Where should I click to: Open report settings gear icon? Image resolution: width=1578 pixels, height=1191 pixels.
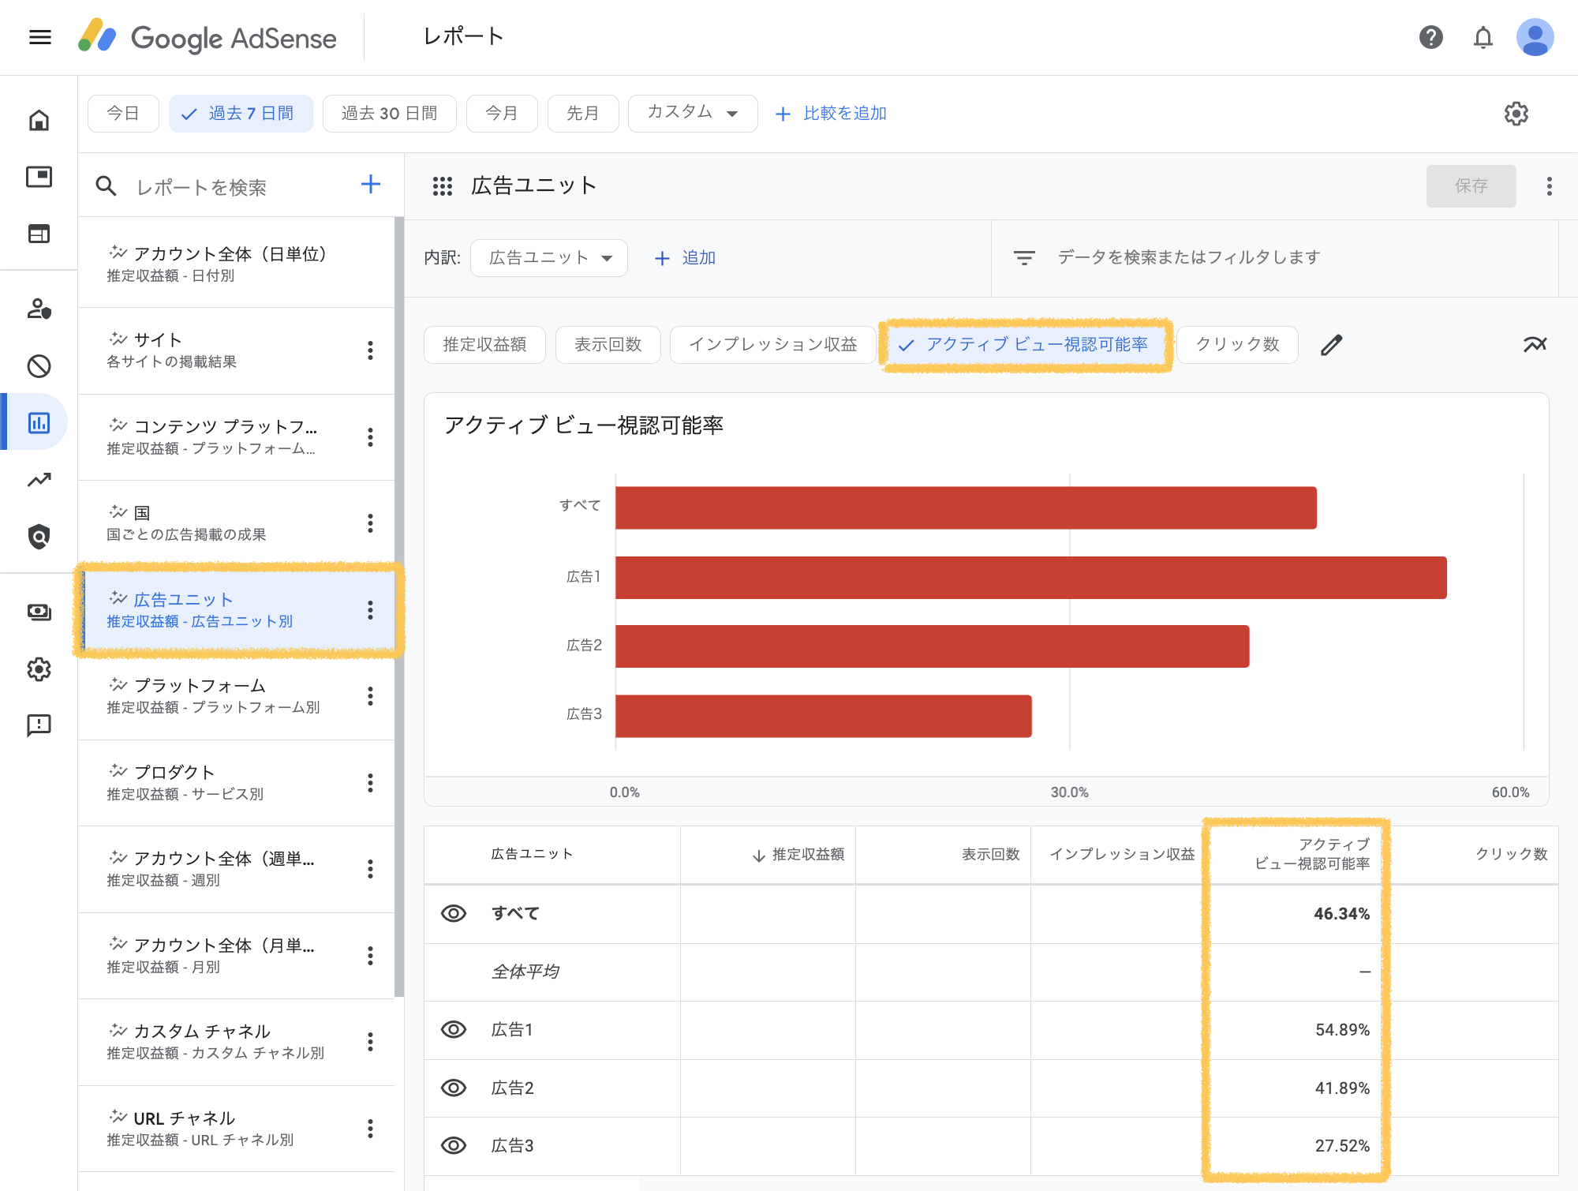point(1516,114)
